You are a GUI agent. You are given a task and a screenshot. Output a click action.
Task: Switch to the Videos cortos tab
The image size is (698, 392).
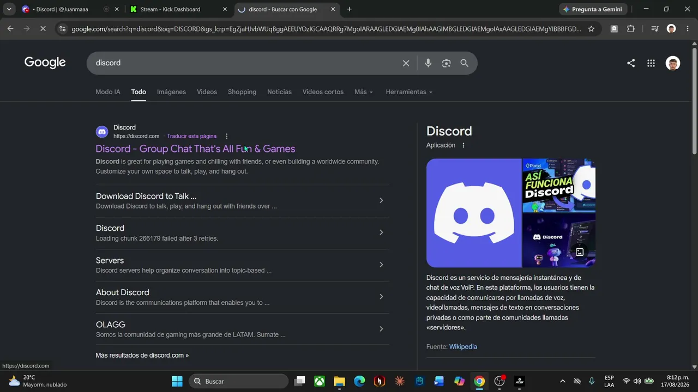click(323, 92)
